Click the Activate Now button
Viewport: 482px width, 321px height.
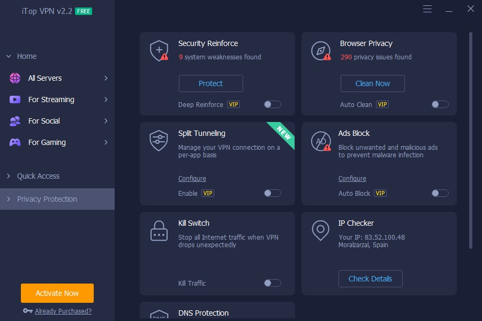(x=57, y=293)
